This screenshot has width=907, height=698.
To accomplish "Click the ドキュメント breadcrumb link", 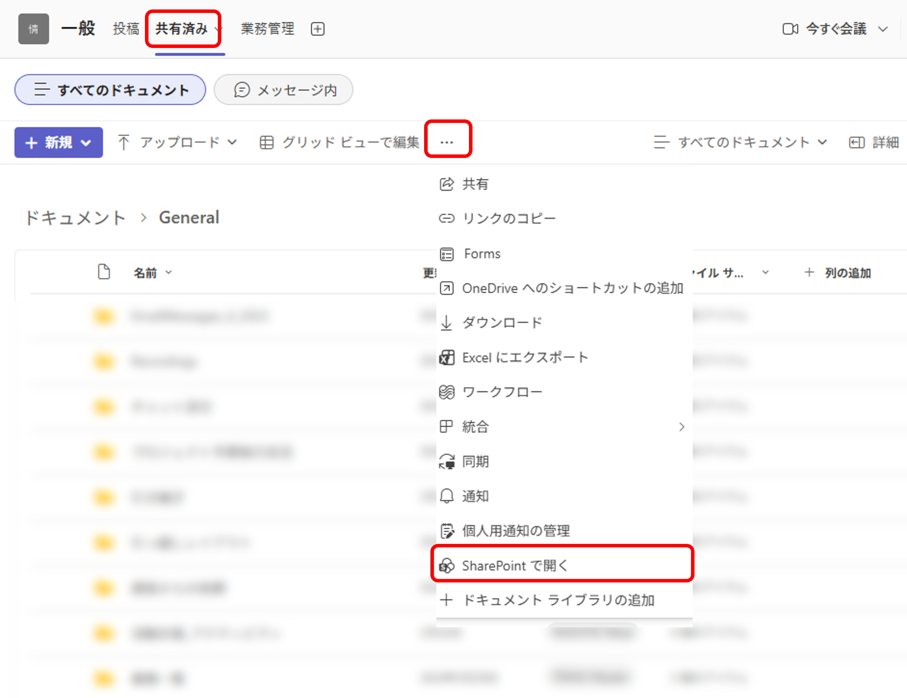I will (x=75, y=217).
